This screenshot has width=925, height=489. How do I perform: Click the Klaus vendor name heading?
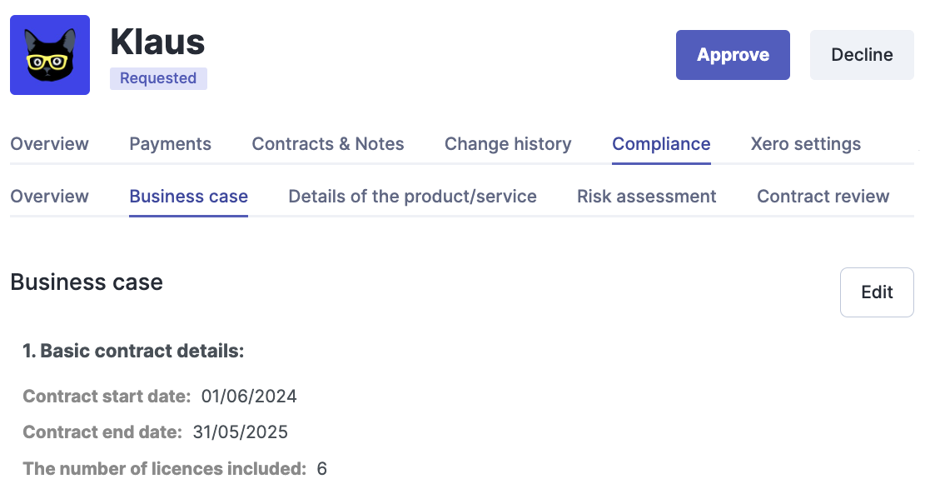(x=157, y=42)
